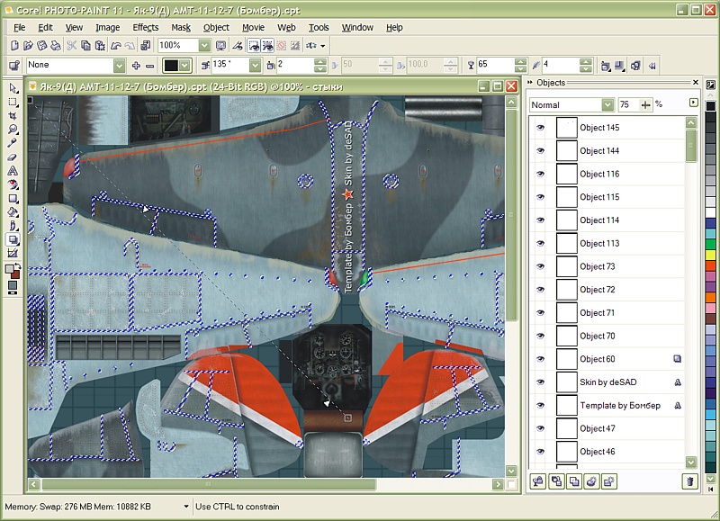Select the Eraser tool
Image resolution: width=720 pixels, height=521 pixels.
[x=13, y=157]
